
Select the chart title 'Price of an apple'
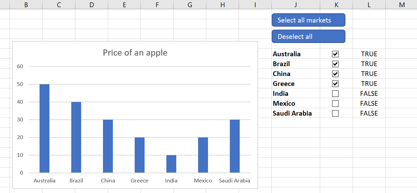(135, 53)
